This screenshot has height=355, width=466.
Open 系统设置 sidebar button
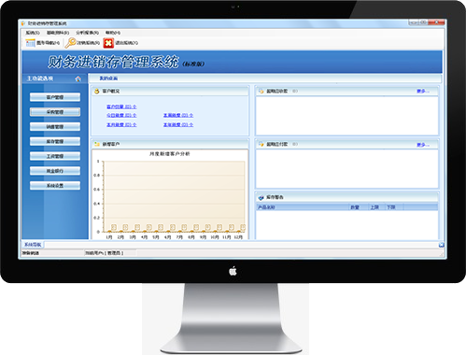[55, 186]
